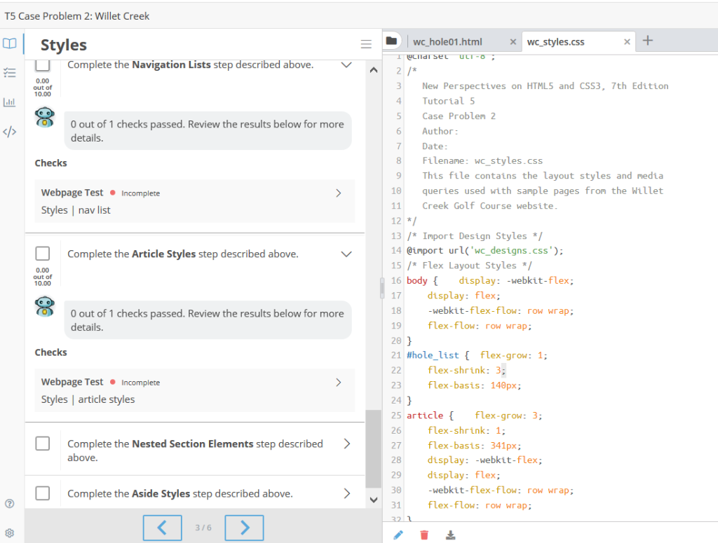Image resolution: width=718 pixels, height=543 pixels.
Task: Check the Nested Section Elements step checkbox
Action: [x=43, y=444]
